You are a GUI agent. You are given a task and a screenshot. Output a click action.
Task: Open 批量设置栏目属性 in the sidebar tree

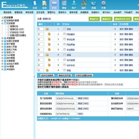point(18,35)
